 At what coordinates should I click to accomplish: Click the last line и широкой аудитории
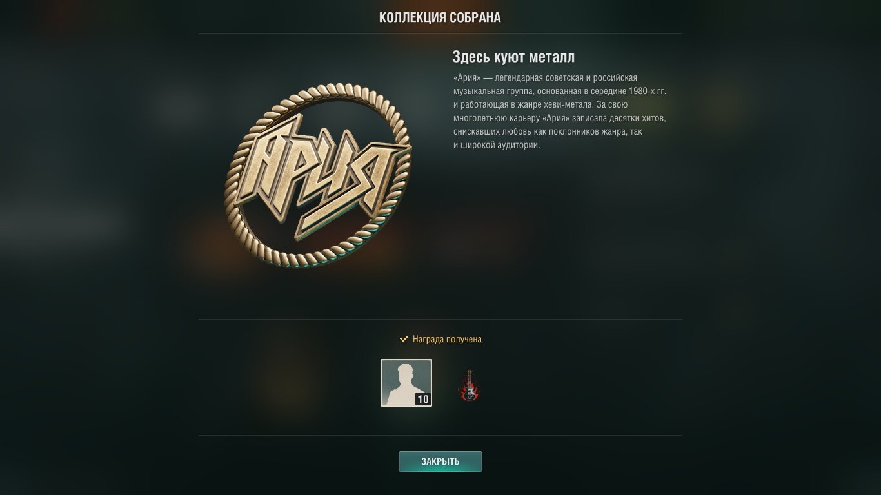pyautogui.click(x=496, y=145)
